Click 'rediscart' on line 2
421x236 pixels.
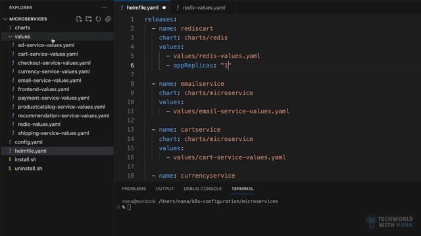197,28
